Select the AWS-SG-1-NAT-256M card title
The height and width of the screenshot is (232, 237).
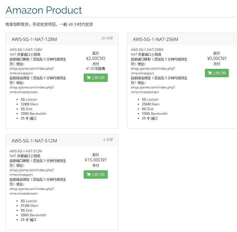tap(156, 39)
